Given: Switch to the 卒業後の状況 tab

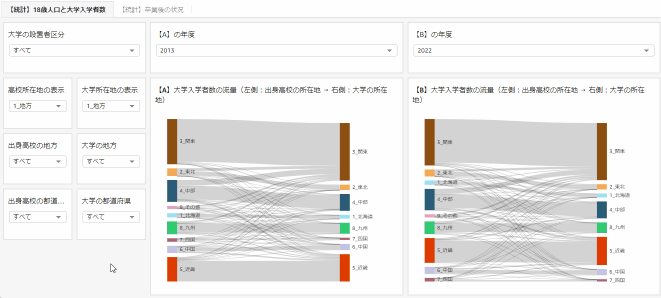Looking at the screenshot, I should point(152,9).
